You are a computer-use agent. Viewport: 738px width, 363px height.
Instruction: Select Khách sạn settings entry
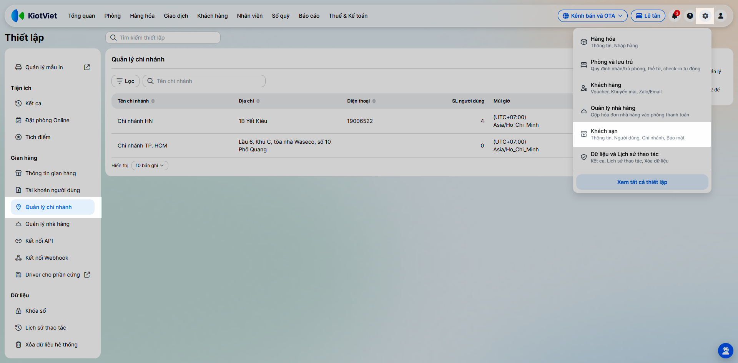642,134
